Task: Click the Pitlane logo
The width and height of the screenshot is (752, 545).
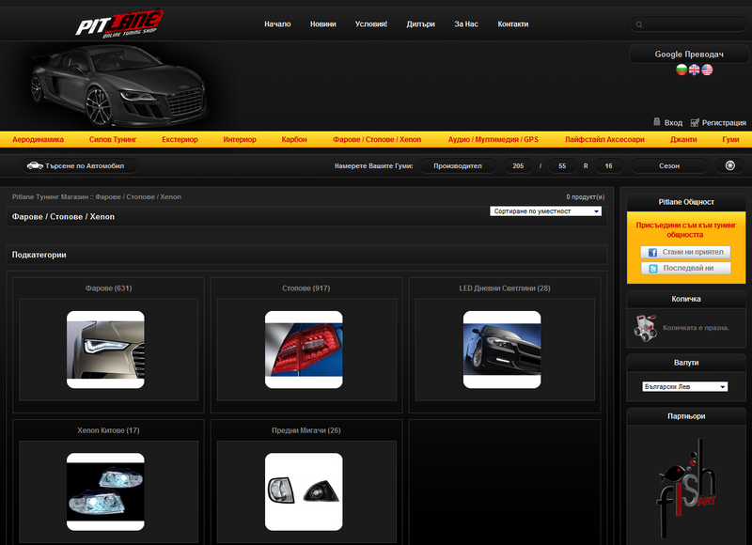Action: (x=119, y=24)
